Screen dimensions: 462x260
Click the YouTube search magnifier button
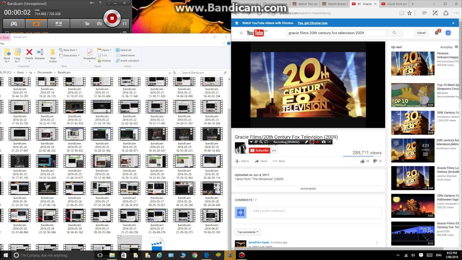(394, 33)
